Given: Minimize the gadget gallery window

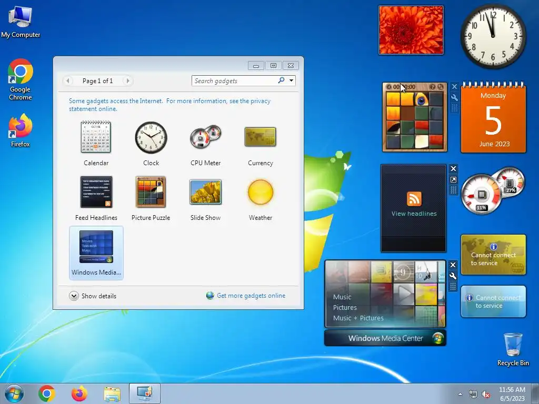Looking at the screenshot, I should point(256,66).
